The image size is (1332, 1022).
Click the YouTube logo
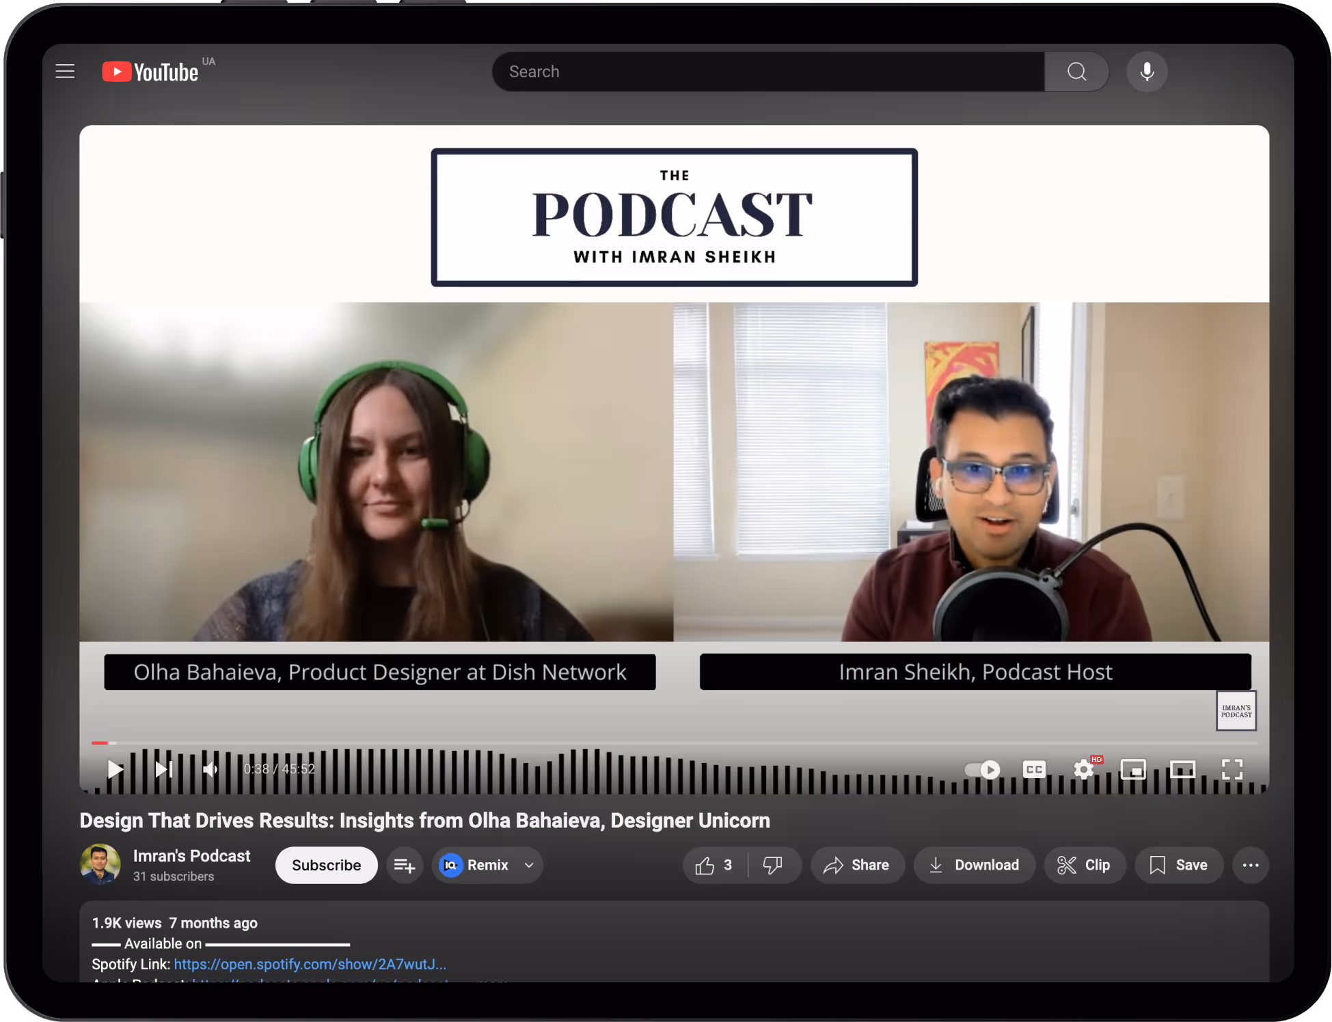click(x=149, y=71)
